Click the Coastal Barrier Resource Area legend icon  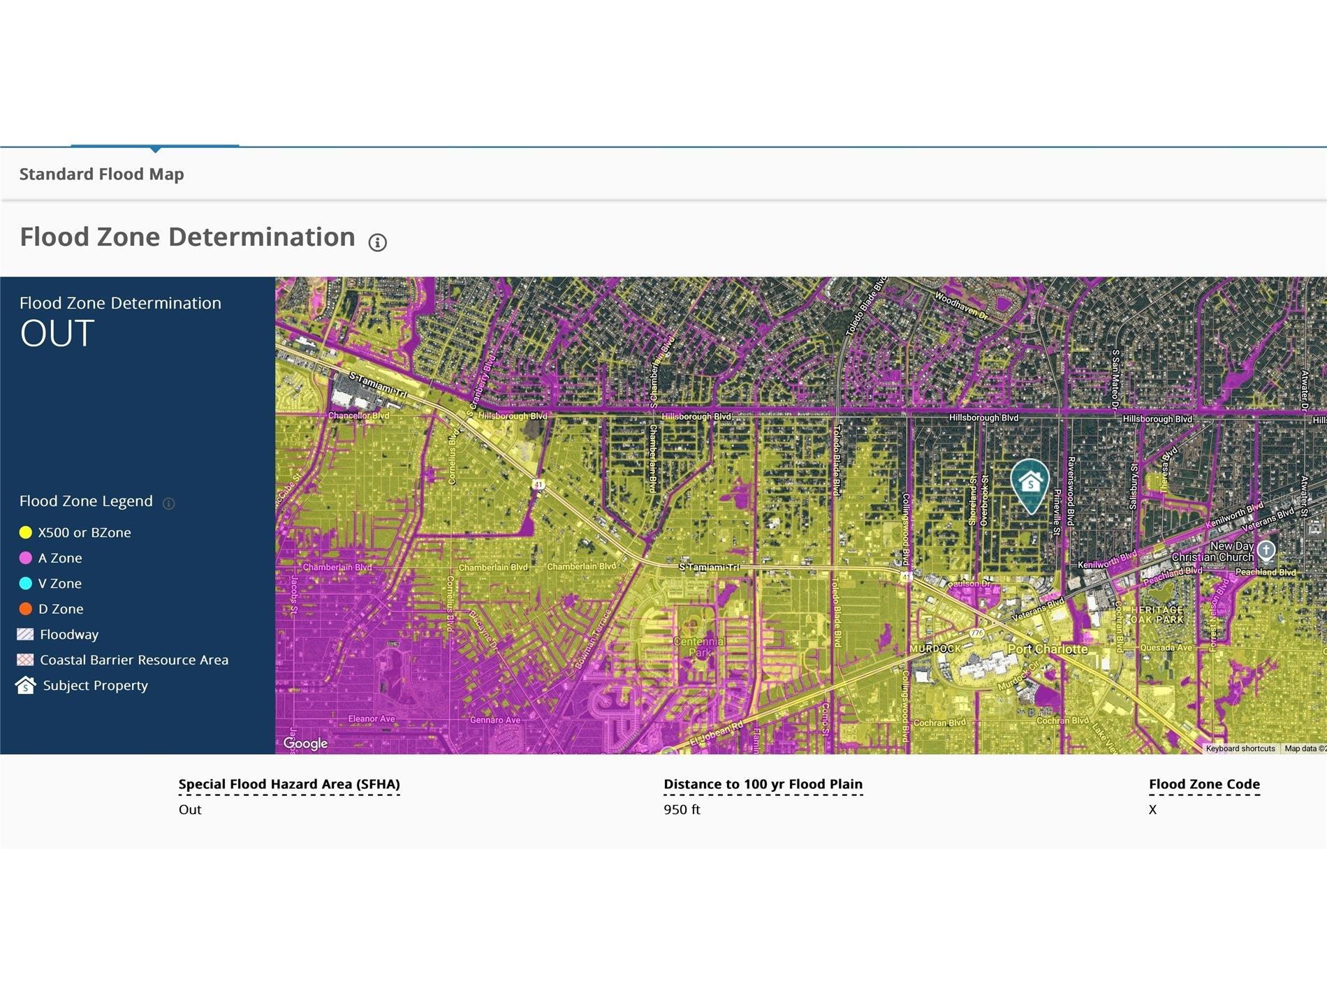(25, 661)
